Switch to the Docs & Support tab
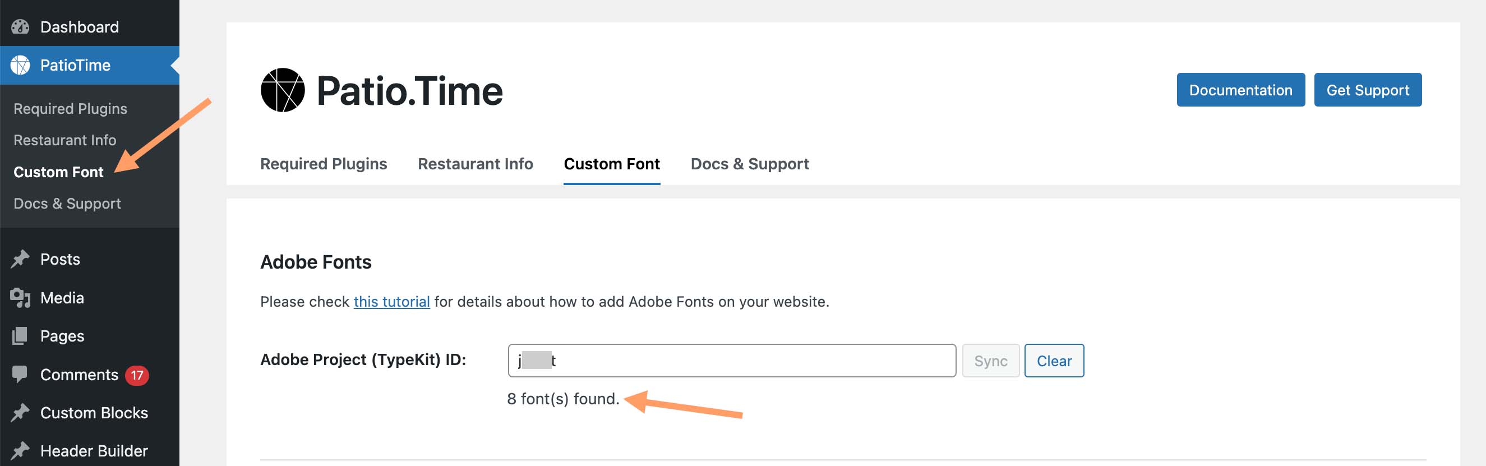Viewport: 1486px width, 466px height. pos(749,164)
